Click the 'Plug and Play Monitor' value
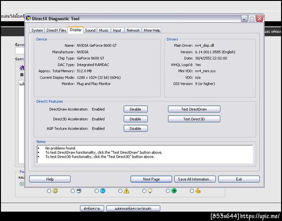The image size is (282, 221). pos(94,84)
